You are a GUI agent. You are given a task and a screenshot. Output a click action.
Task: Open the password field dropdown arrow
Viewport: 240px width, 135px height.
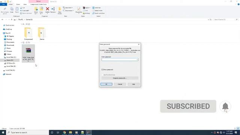click(x=137, y=60)
